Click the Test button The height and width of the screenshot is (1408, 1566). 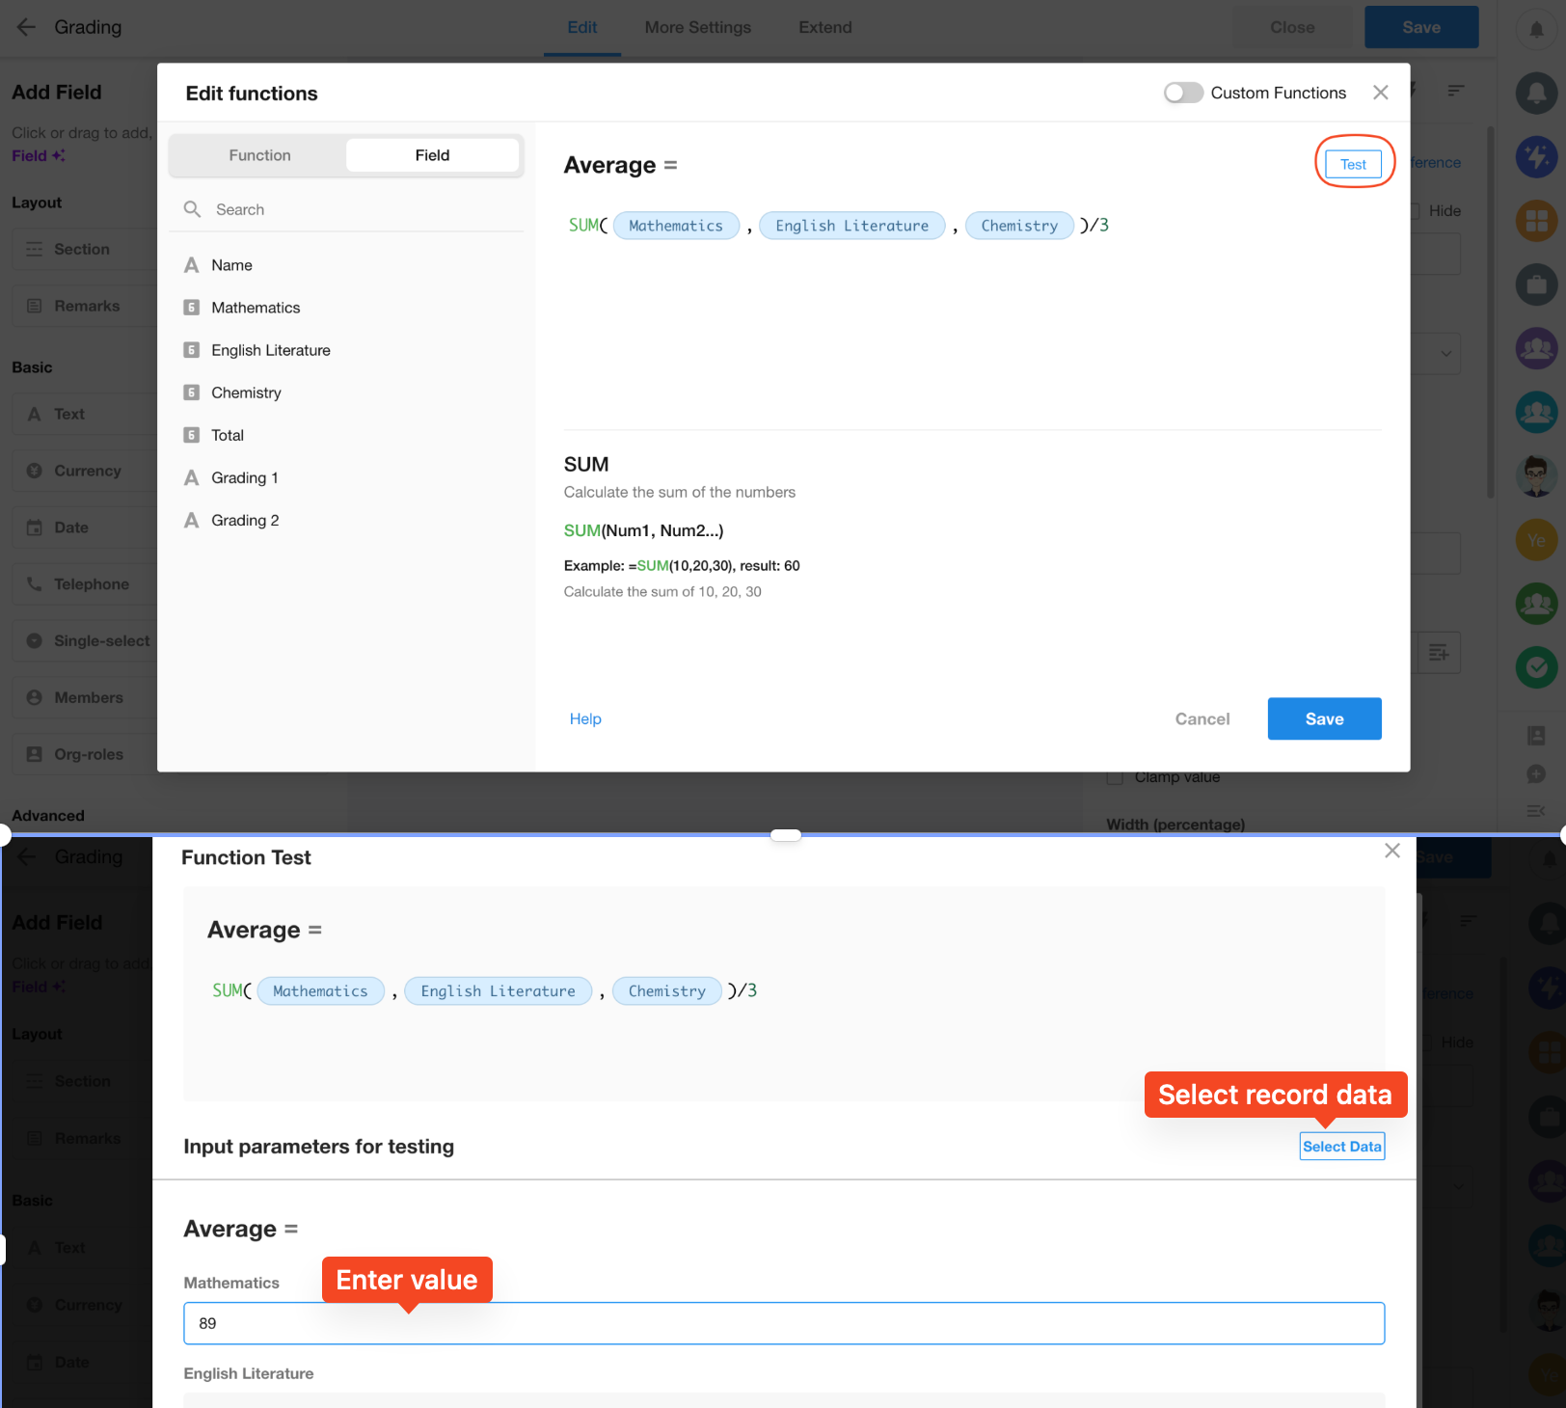pos(1353,164)
